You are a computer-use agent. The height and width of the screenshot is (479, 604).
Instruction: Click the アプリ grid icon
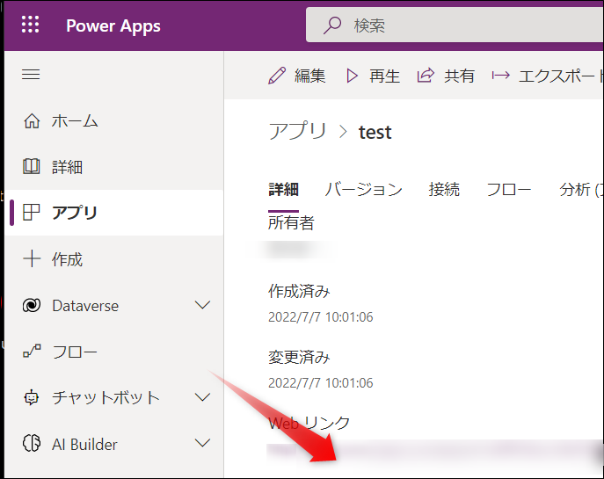point(31,213)
